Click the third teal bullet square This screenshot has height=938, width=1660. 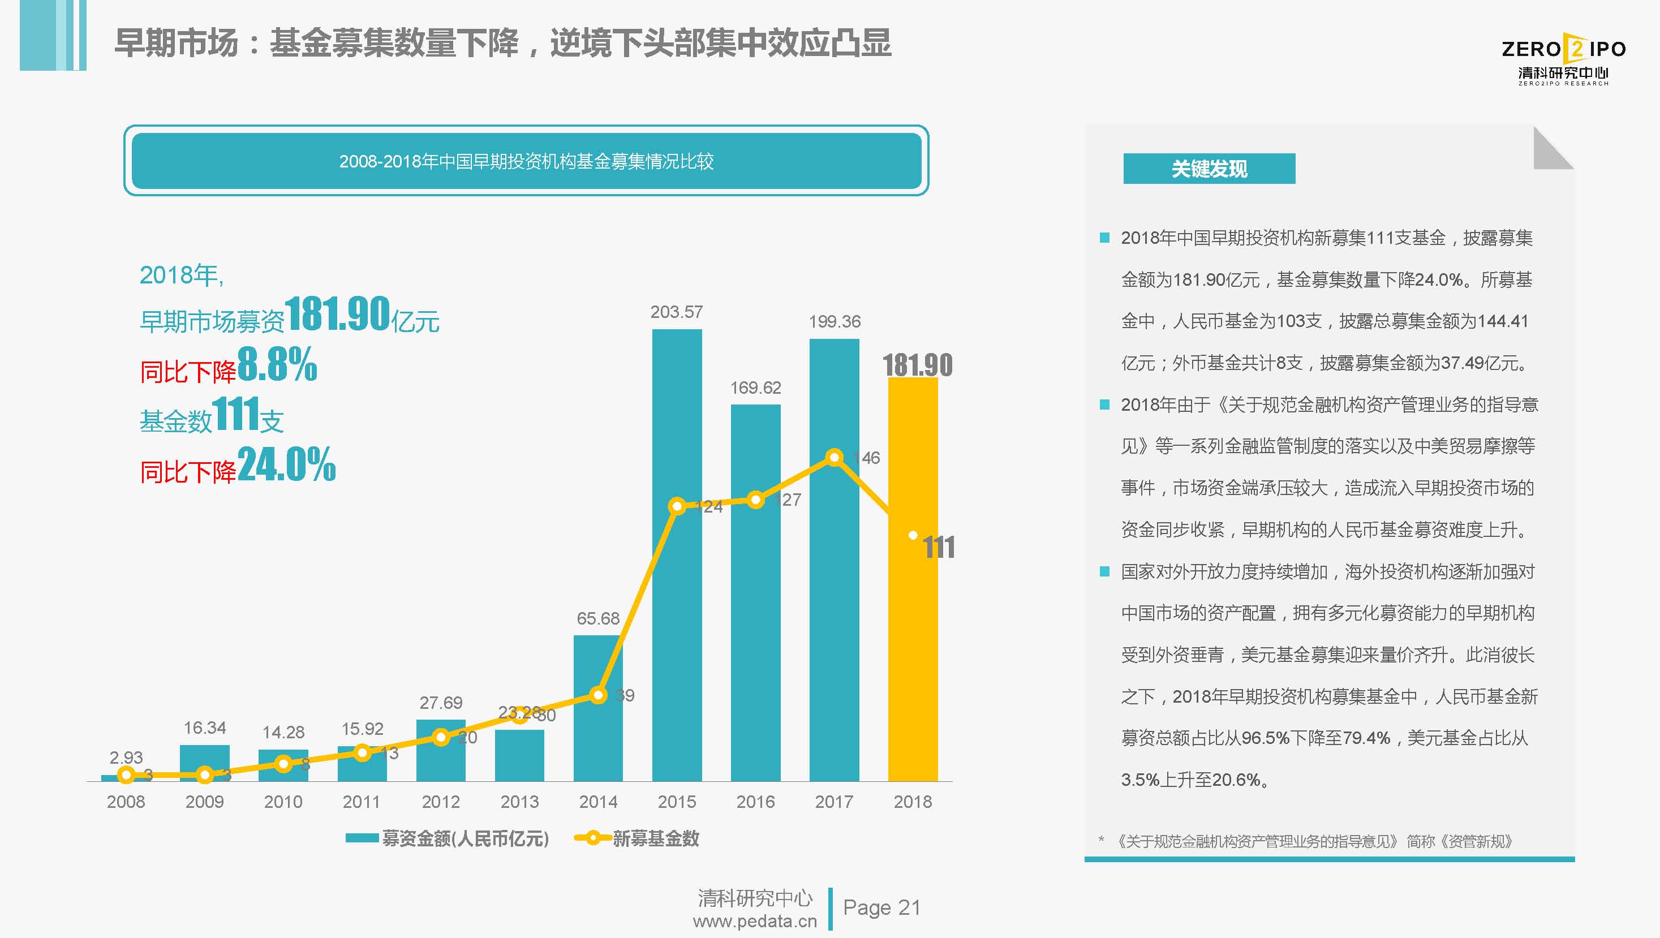[1104, 571]
